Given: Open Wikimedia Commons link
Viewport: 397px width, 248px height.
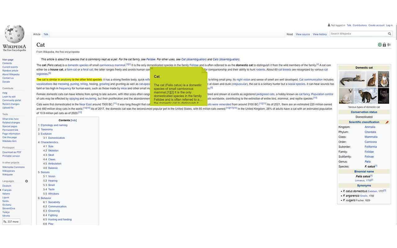Looking at the screenshot, I should pos(14,167).
